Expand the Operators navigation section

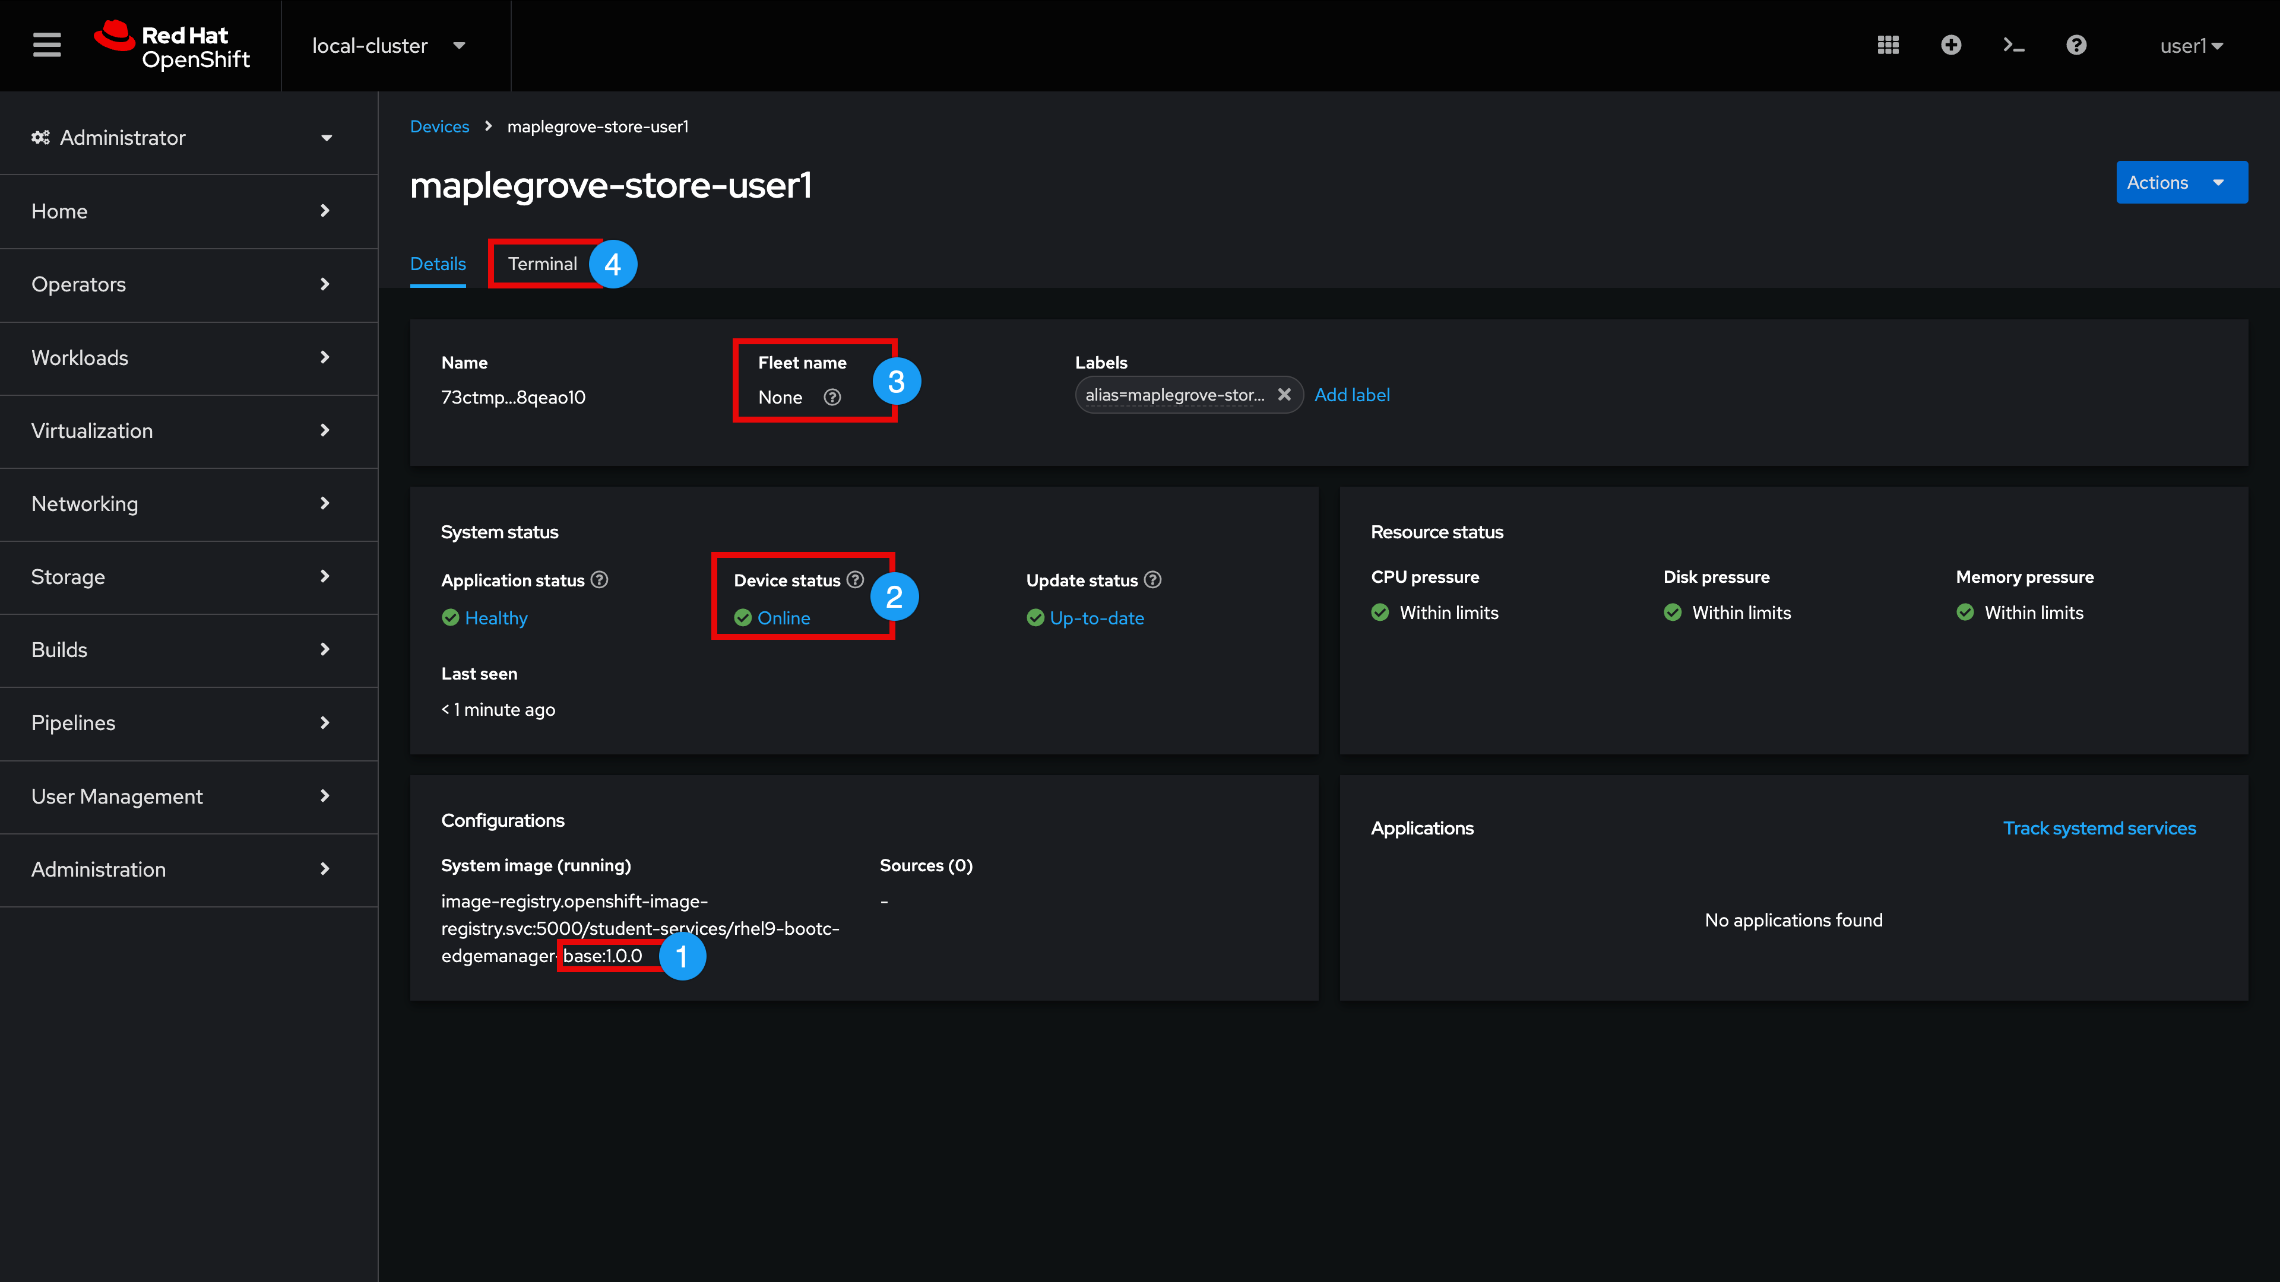click(189, 284)
